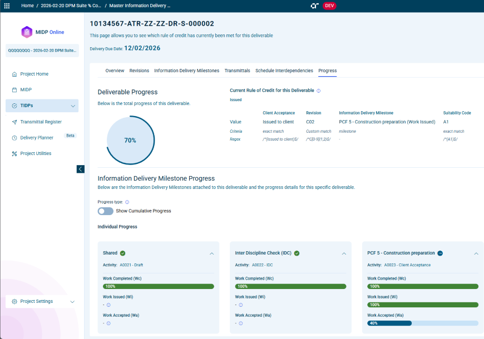Click the Transmittal Register paper plane icon
This screenshot has width=484, height=339.
coord(14,122)
